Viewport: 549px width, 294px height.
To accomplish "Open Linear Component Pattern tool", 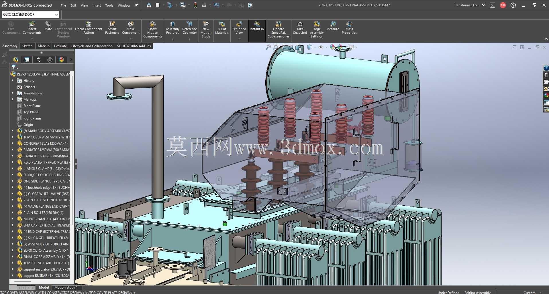I will pyautogui.click(x=89, y=28).
